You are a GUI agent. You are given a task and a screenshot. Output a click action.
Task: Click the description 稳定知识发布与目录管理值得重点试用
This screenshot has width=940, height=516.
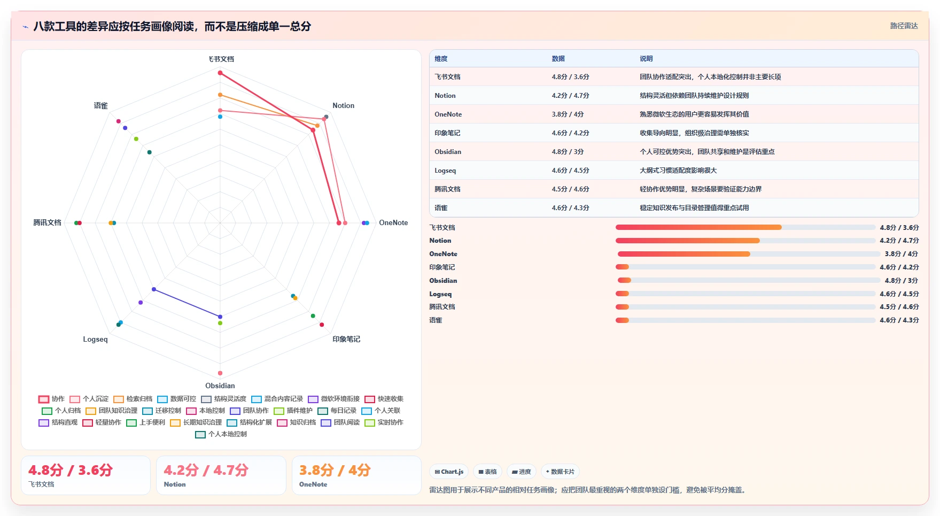(694, 208)
